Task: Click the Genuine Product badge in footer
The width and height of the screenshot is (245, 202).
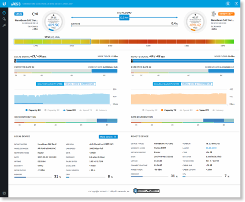Action: (x=147, y=191)
